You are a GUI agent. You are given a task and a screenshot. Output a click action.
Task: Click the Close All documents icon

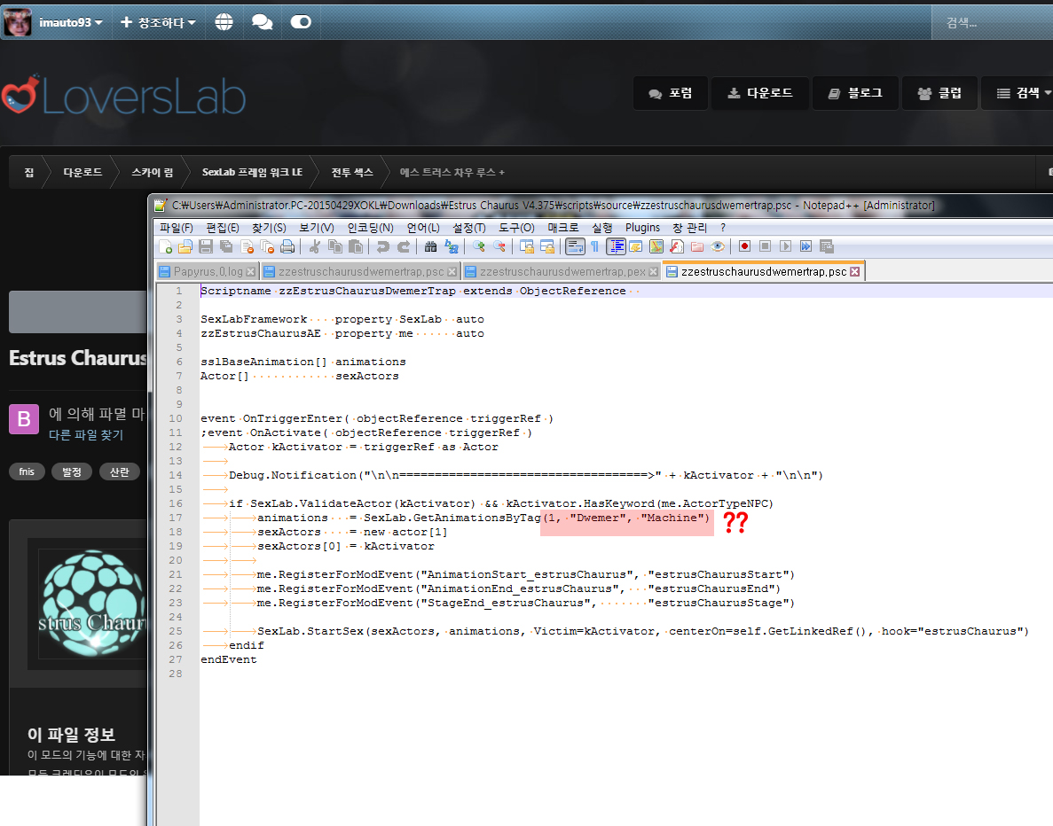pos(267,247)
